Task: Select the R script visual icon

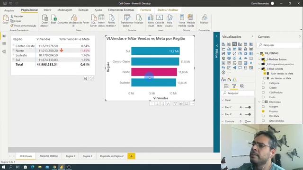Action: tap(251, 63)
